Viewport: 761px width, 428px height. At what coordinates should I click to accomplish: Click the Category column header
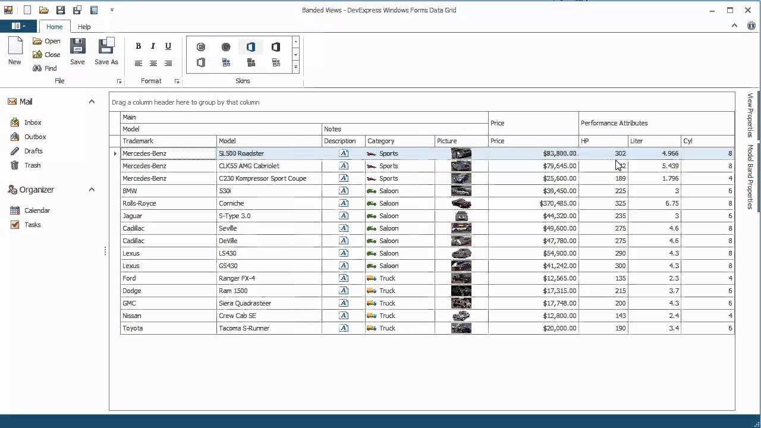tap(400, 141)
